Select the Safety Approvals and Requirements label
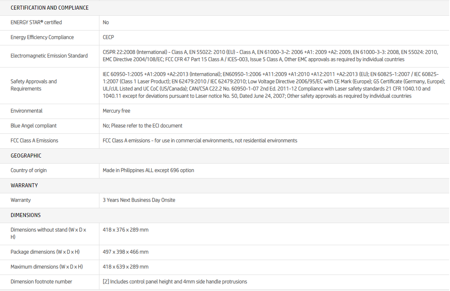This screenshot has height=291, width=450. click(x=34, y=85)
